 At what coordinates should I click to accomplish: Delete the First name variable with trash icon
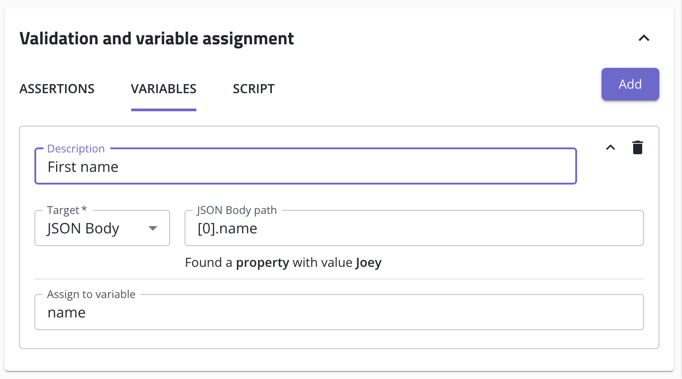pos(638,147)
